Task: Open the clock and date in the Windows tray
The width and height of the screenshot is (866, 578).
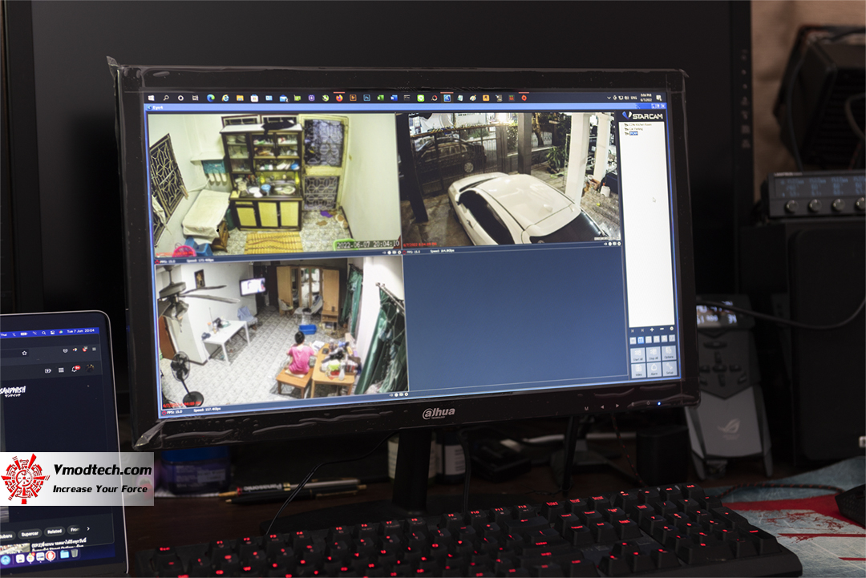Action: click(x=646, y=98)
